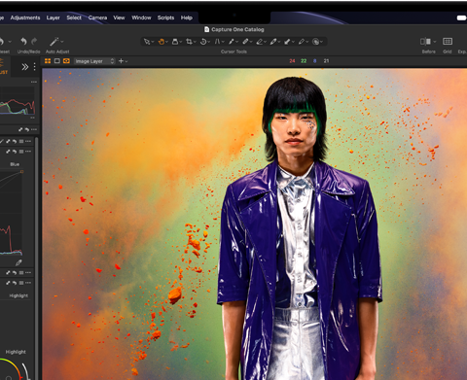Toggle the Grid overlay
This screenshot has height=380, width=467.
point(448,41)
